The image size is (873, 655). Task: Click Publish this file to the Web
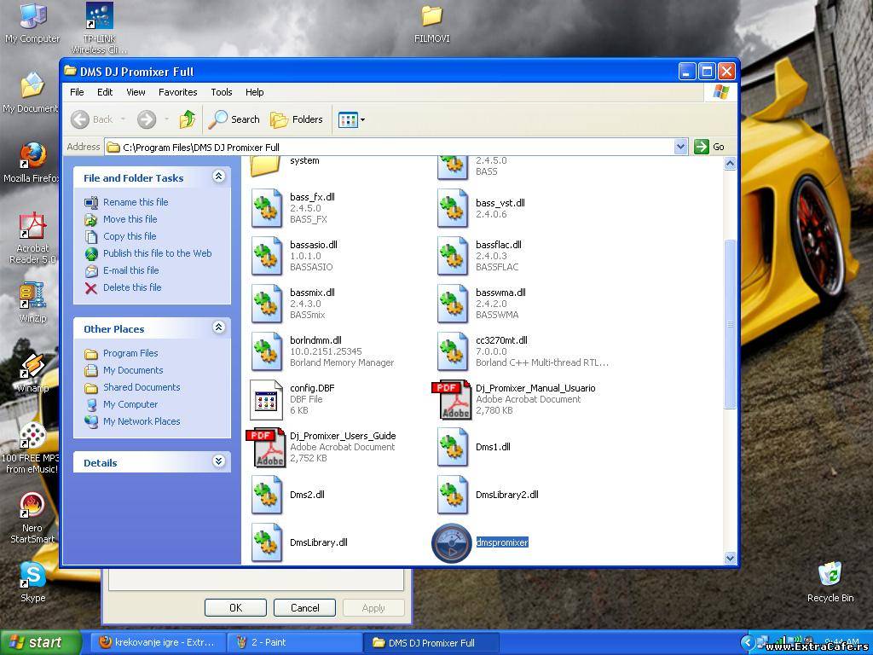click(x=157, y=253)
